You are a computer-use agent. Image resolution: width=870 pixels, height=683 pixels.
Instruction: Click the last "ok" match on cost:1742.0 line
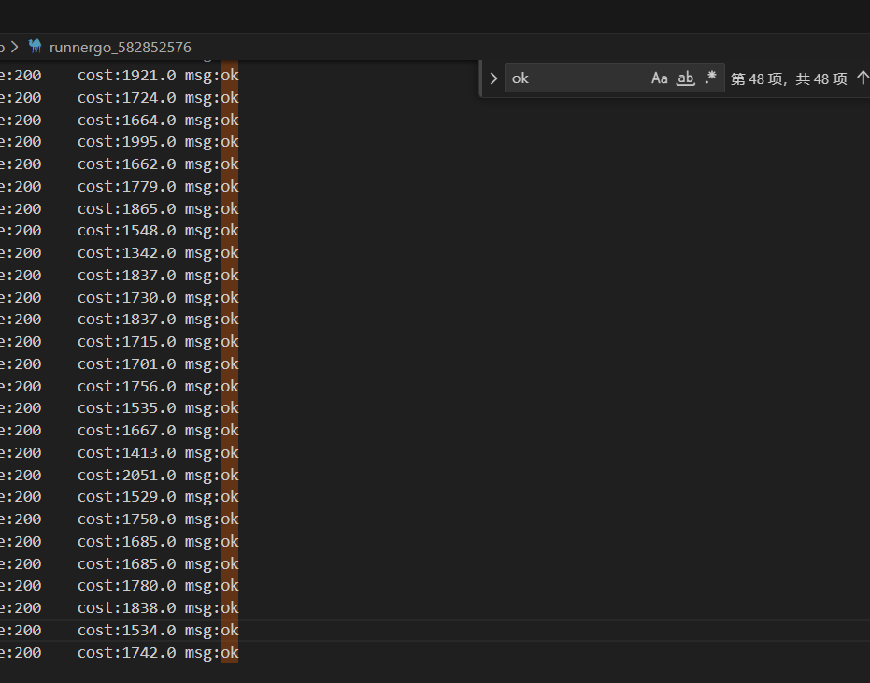tap(229, 653)
